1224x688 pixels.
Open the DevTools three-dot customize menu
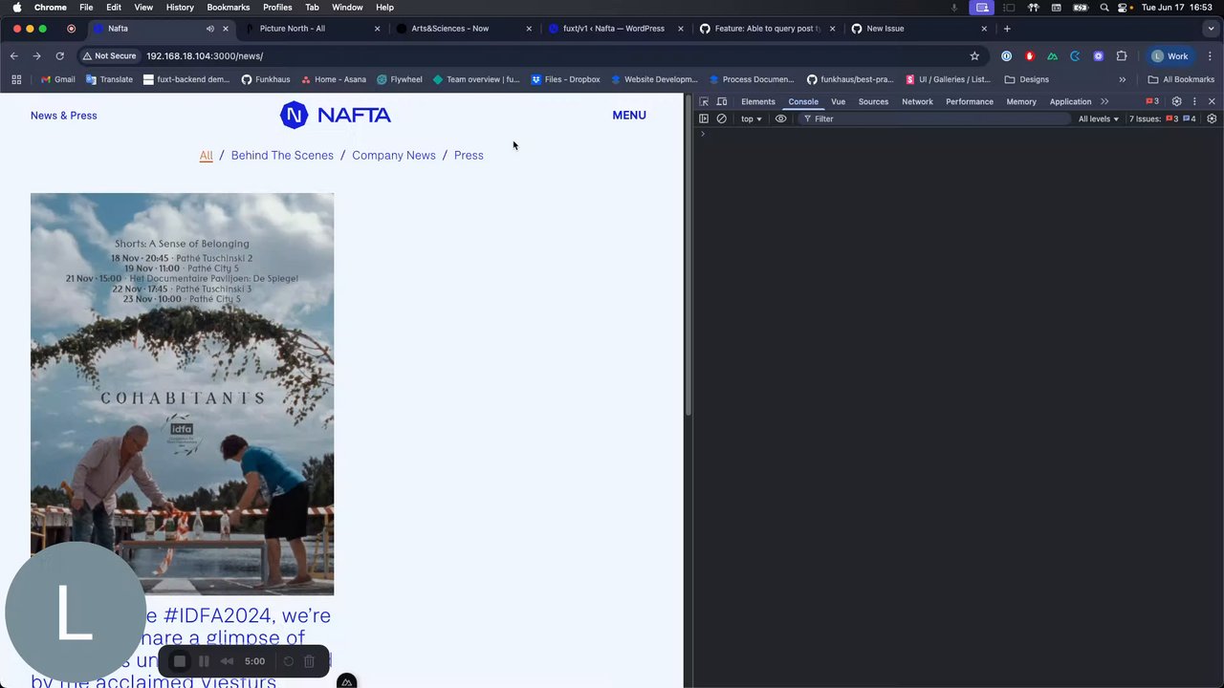point(1194,101)
